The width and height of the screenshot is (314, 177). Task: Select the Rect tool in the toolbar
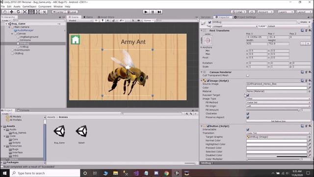[31, 12]
